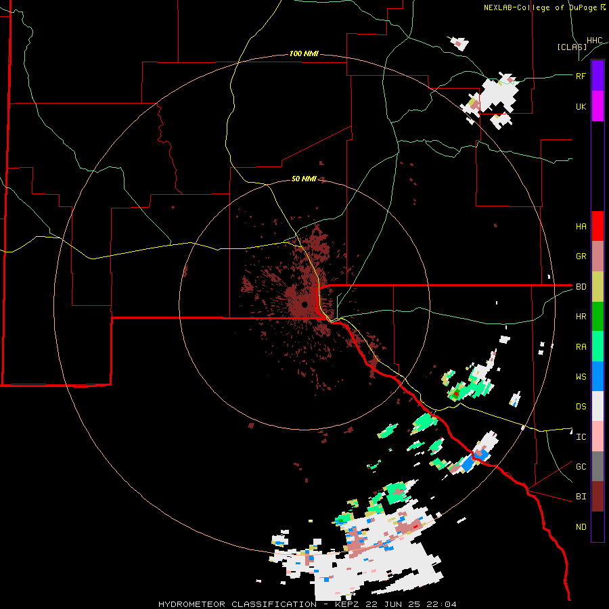
Task: Click the ND legend label
Action: (581, 527)
